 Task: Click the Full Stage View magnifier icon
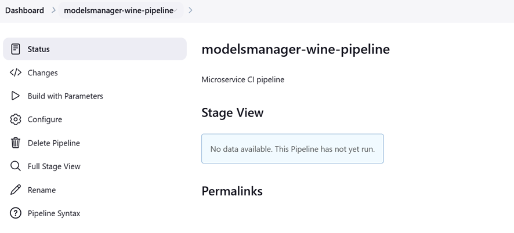16,166
